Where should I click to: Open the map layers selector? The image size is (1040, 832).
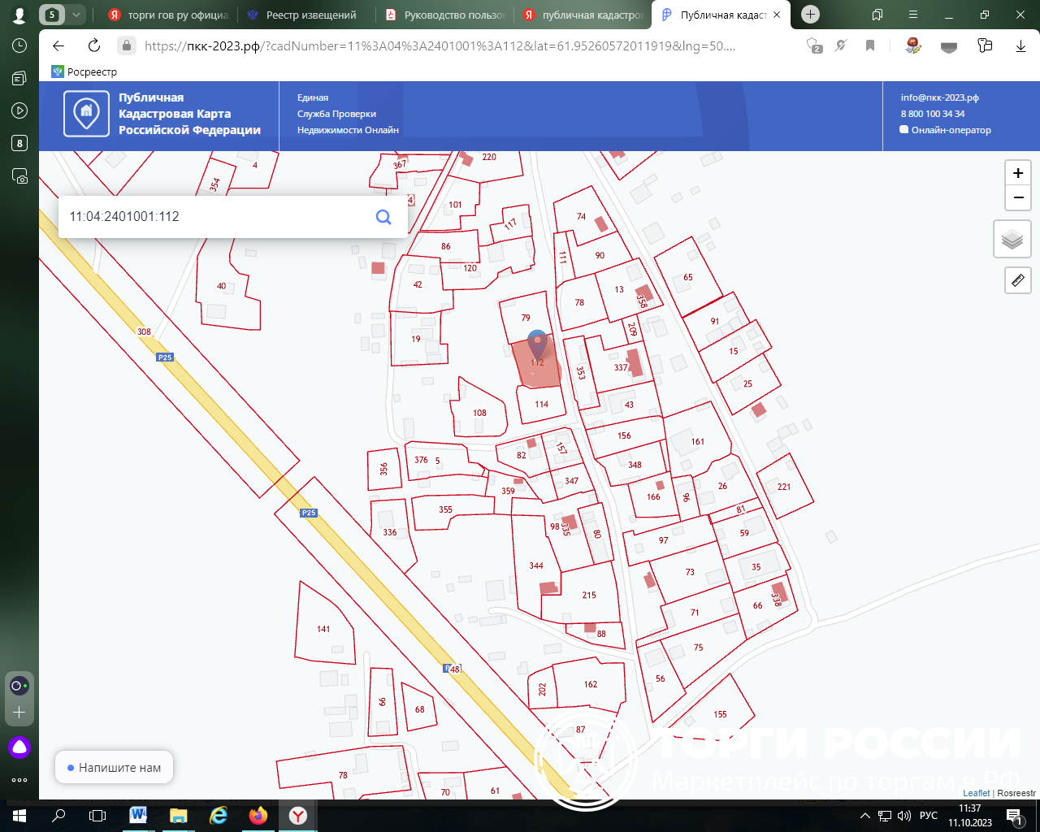click(x=1012, y=240)
